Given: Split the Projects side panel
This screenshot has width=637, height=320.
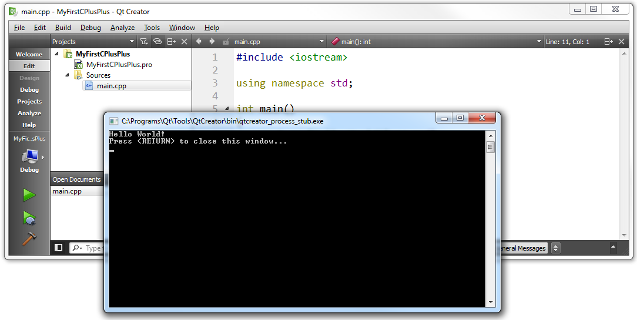Looking at the screenshot, I should point(171,42).
